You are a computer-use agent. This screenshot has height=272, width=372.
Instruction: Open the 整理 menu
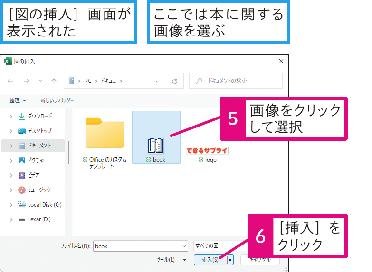(18, 100)
